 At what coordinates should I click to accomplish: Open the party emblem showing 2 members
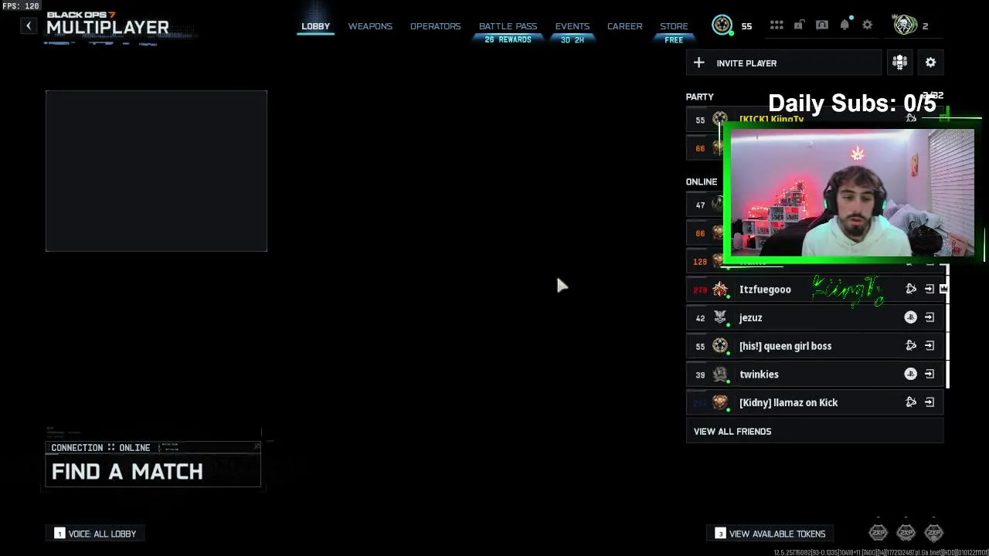tap(905, 25)
